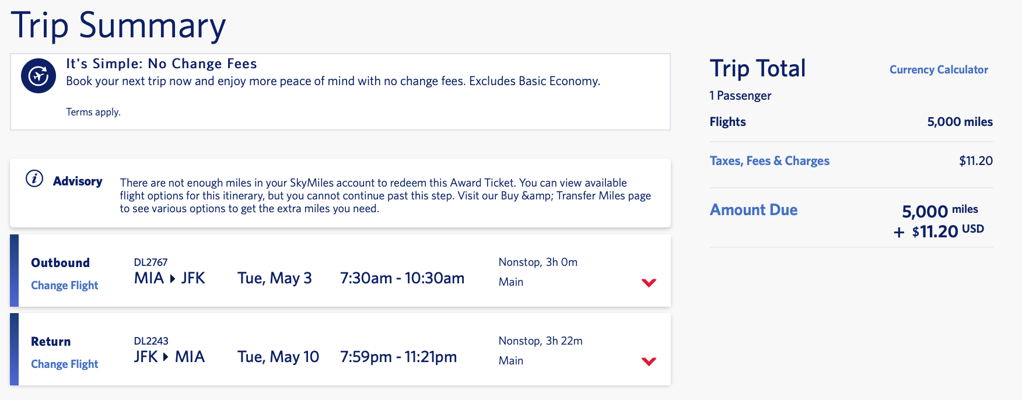Change the outbound MIA to JFK flight
Viewport: 1022px width, 400px height.
pyautogui.click(x=64, y=285)
